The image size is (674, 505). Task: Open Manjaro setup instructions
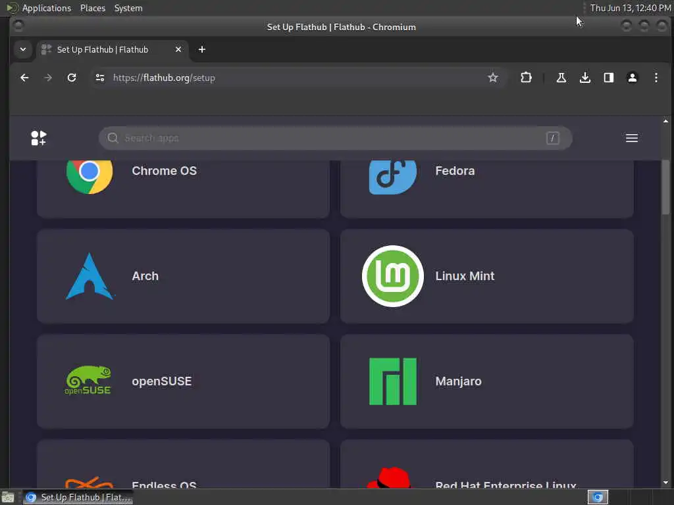[x=487, y=381]
